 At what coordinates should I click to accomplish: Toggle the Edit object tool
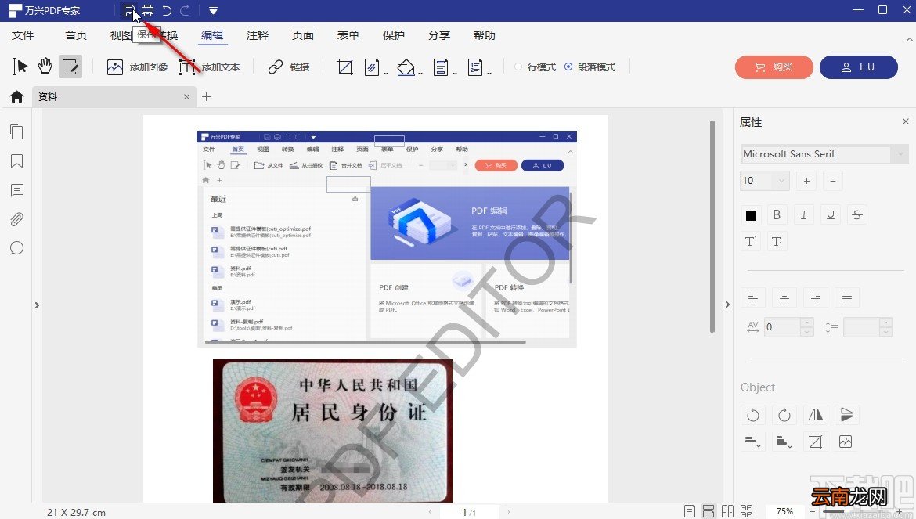(x=70, y=67)
